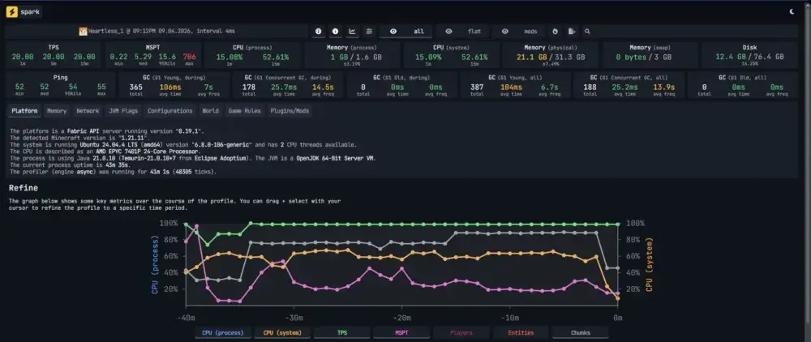The width and height of the screenshot is (811, 342).
Task: Select the Plugins/Mods tab
Action: [x=290, y=111]
